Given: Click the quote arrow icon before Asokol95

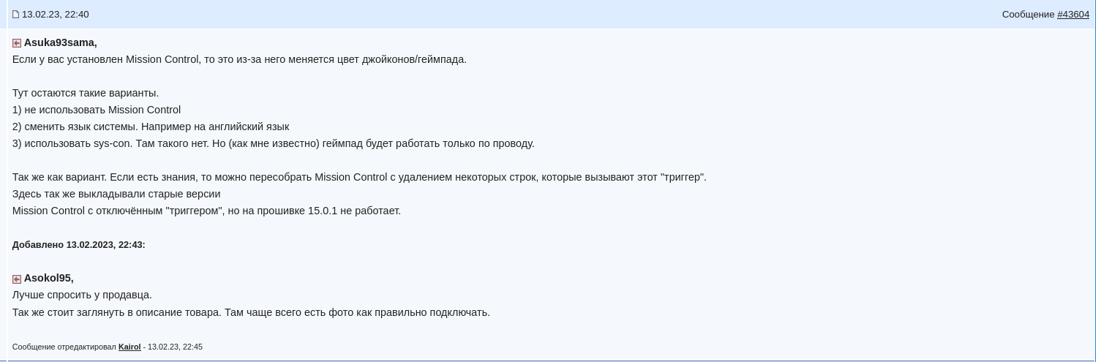Looking at the screenshot, I should coord(17,279).
